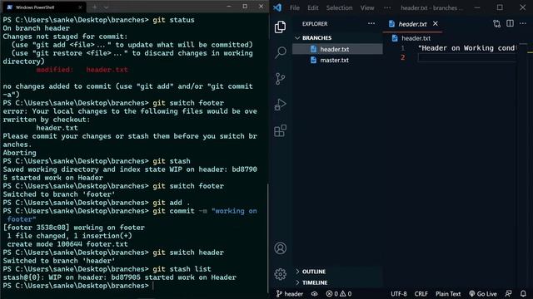Click the header branch indicator in status bar
Image resolution: width=533 pixels, height=299 pixels.
pyautogui.click(x=289, y=293)
